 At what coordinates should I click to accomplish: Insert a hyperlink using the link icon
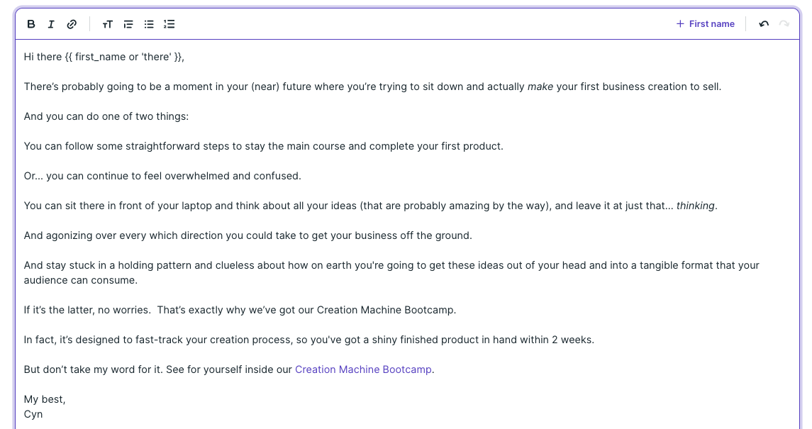coord(71,23)
